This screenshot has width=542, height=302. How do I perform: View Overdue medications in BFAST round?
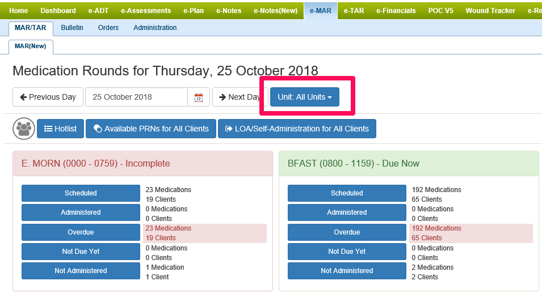click(347, 232)
